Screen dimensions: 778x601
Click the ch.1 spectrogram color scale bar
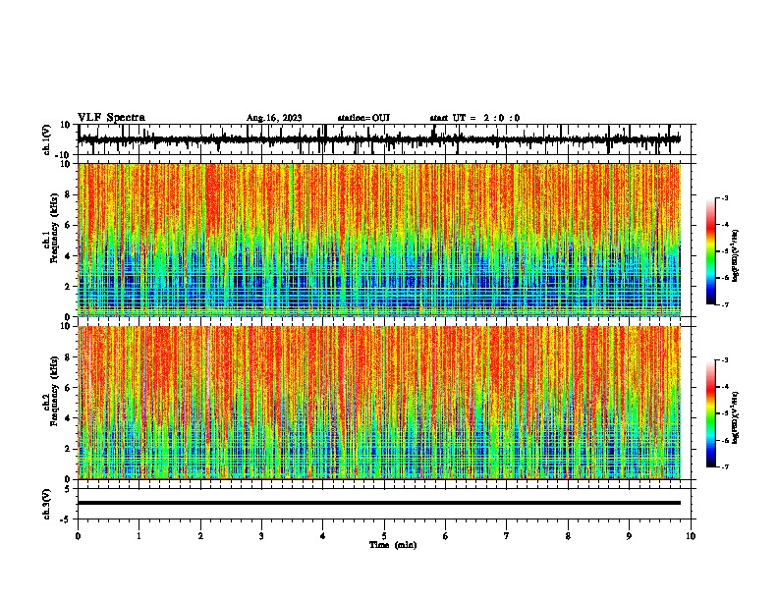click(711, 251)
